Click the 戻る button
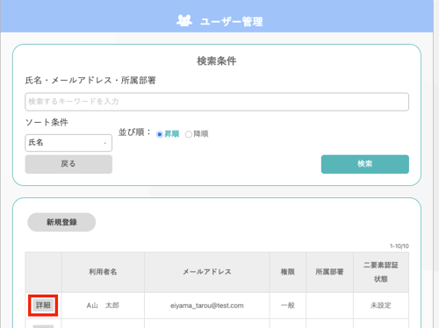 click(x=68, y=164)
